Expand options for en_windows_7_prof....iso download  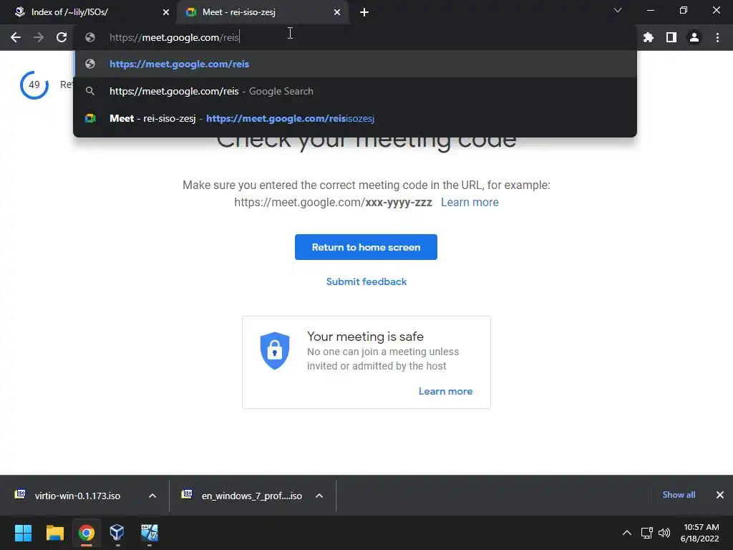[x=319, y=496]
